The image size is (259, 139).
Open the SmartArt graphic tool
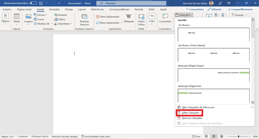pos(61,15)
